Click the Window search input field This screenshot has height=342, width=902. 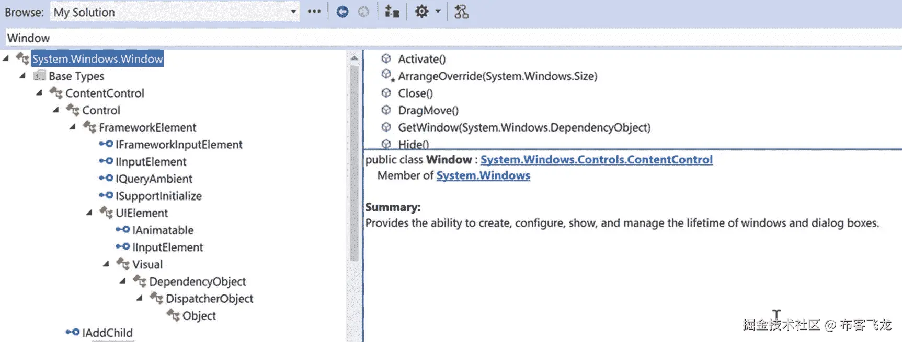(x=453, y=38)
